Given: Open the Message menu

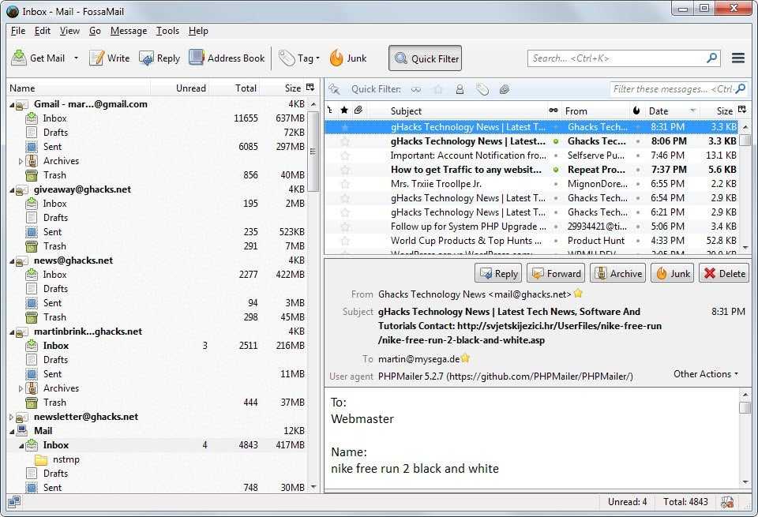Looking at the screenshot, I should coord(128,31).
